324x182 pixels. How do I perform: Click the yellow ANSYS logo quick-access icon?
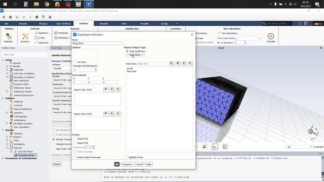tap(37, 17)
